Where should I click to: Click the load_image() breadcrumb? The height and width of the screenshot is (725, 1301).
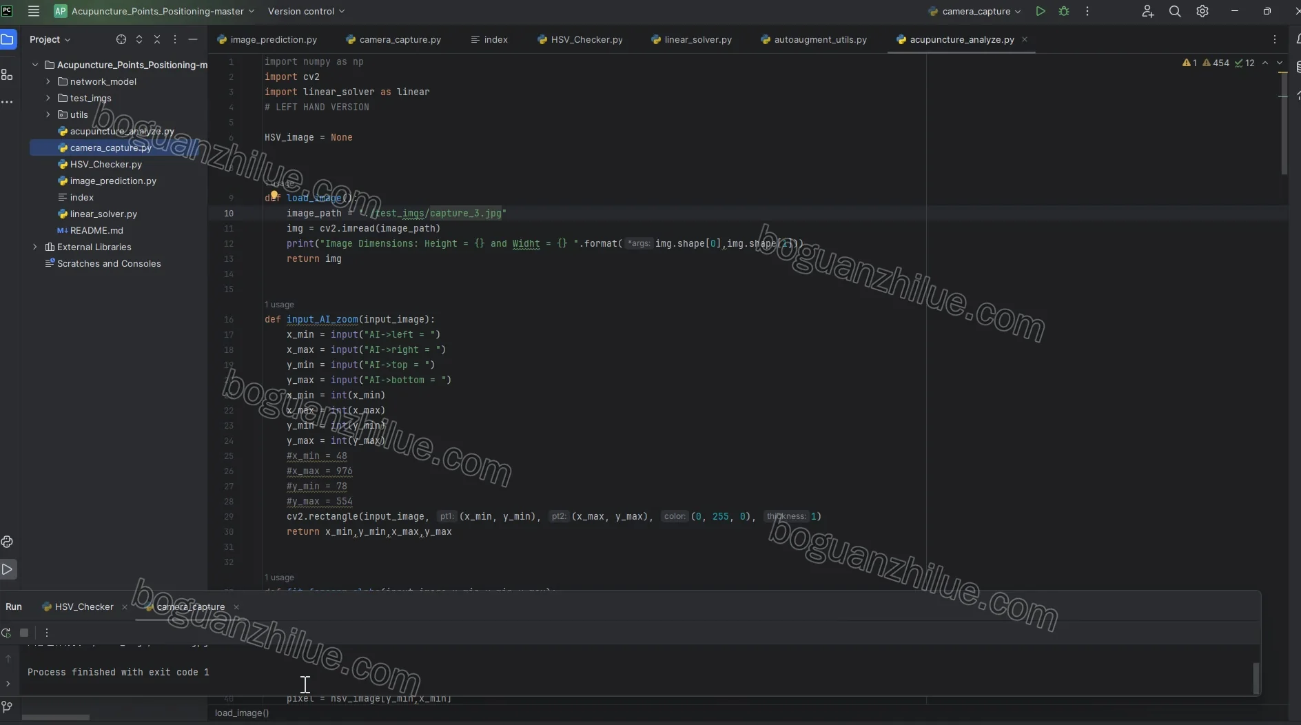click(x=242, y=713)
